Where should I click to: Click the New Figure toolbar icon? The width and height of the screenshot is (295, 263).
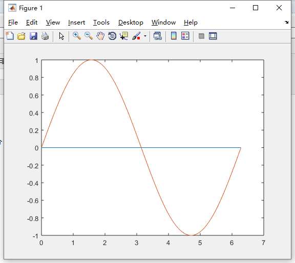[x=10, y=36]
